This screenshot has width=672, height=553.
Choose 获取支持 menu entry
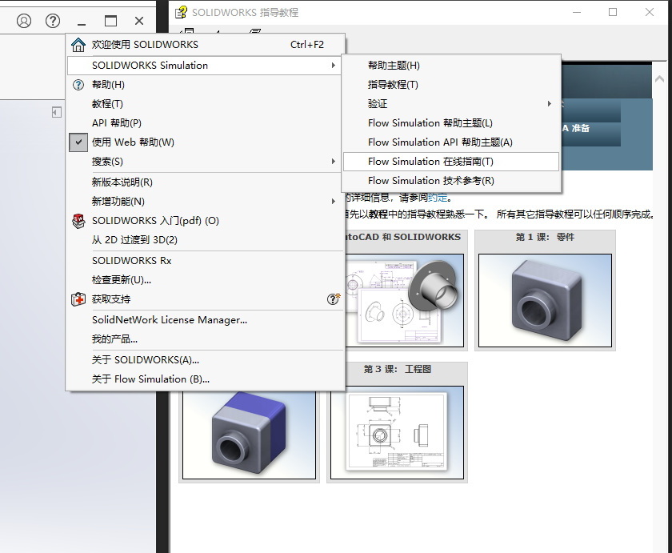click(x=206, y=299)
